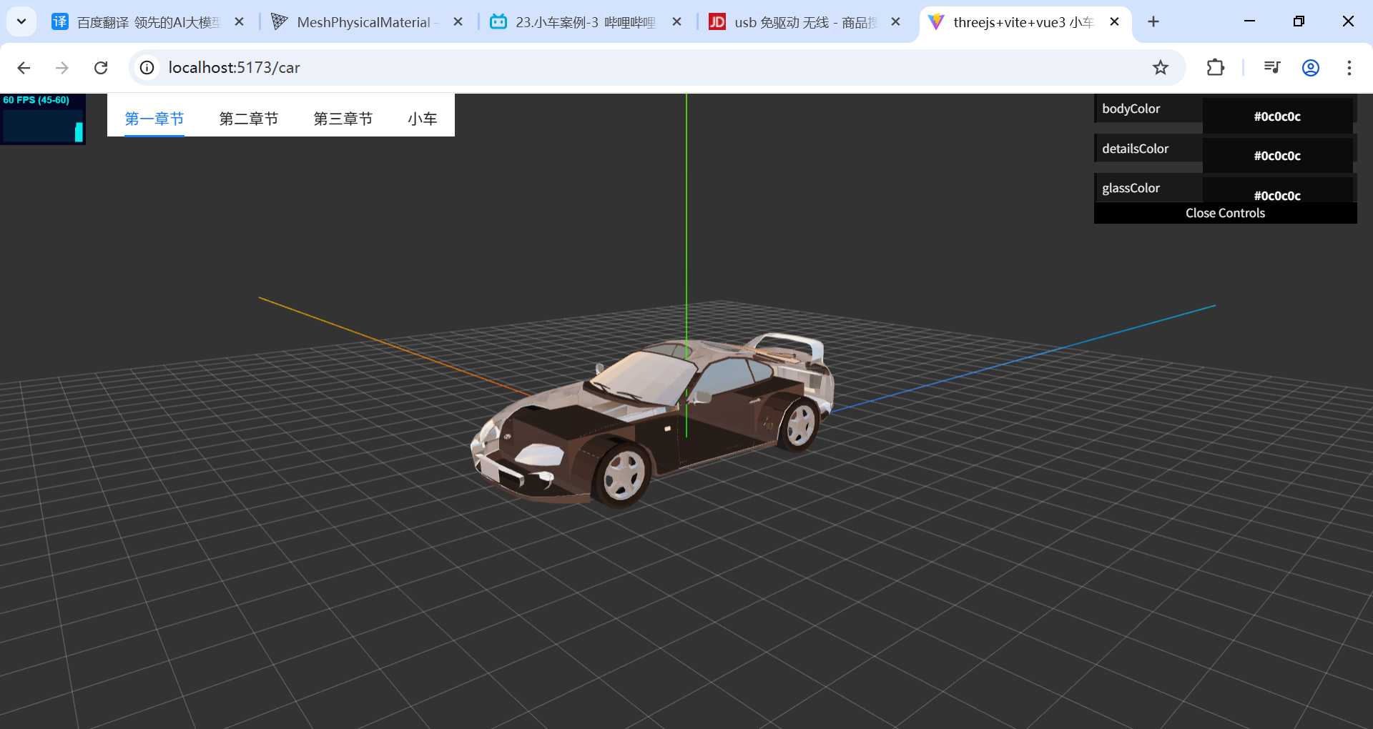Image resolution: width=1373 pixels, height=729 pixels.
Task: Select the 第二章节 menu item
Action: (x=249, y=119)
